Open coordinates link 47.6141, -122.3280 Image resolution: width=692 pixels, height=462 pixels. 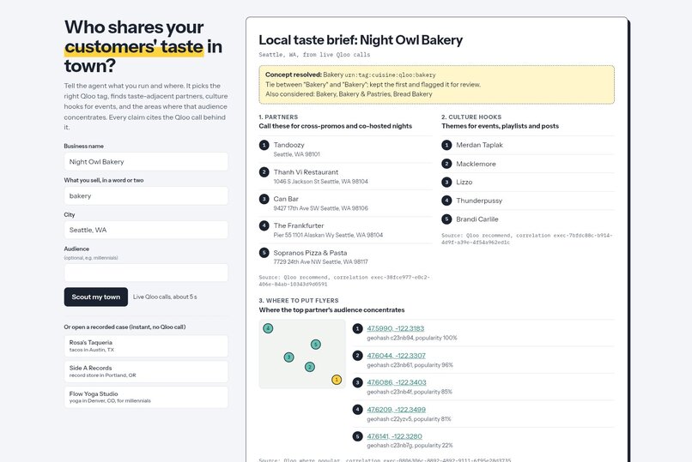click(394, 436)
